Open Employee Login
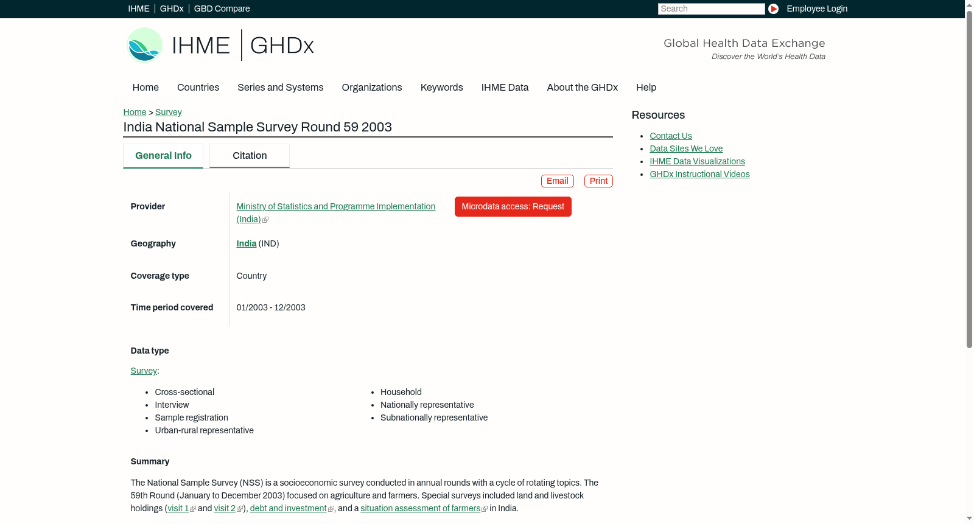This screenshot has width=974, height=524. (x=817, y=9)
